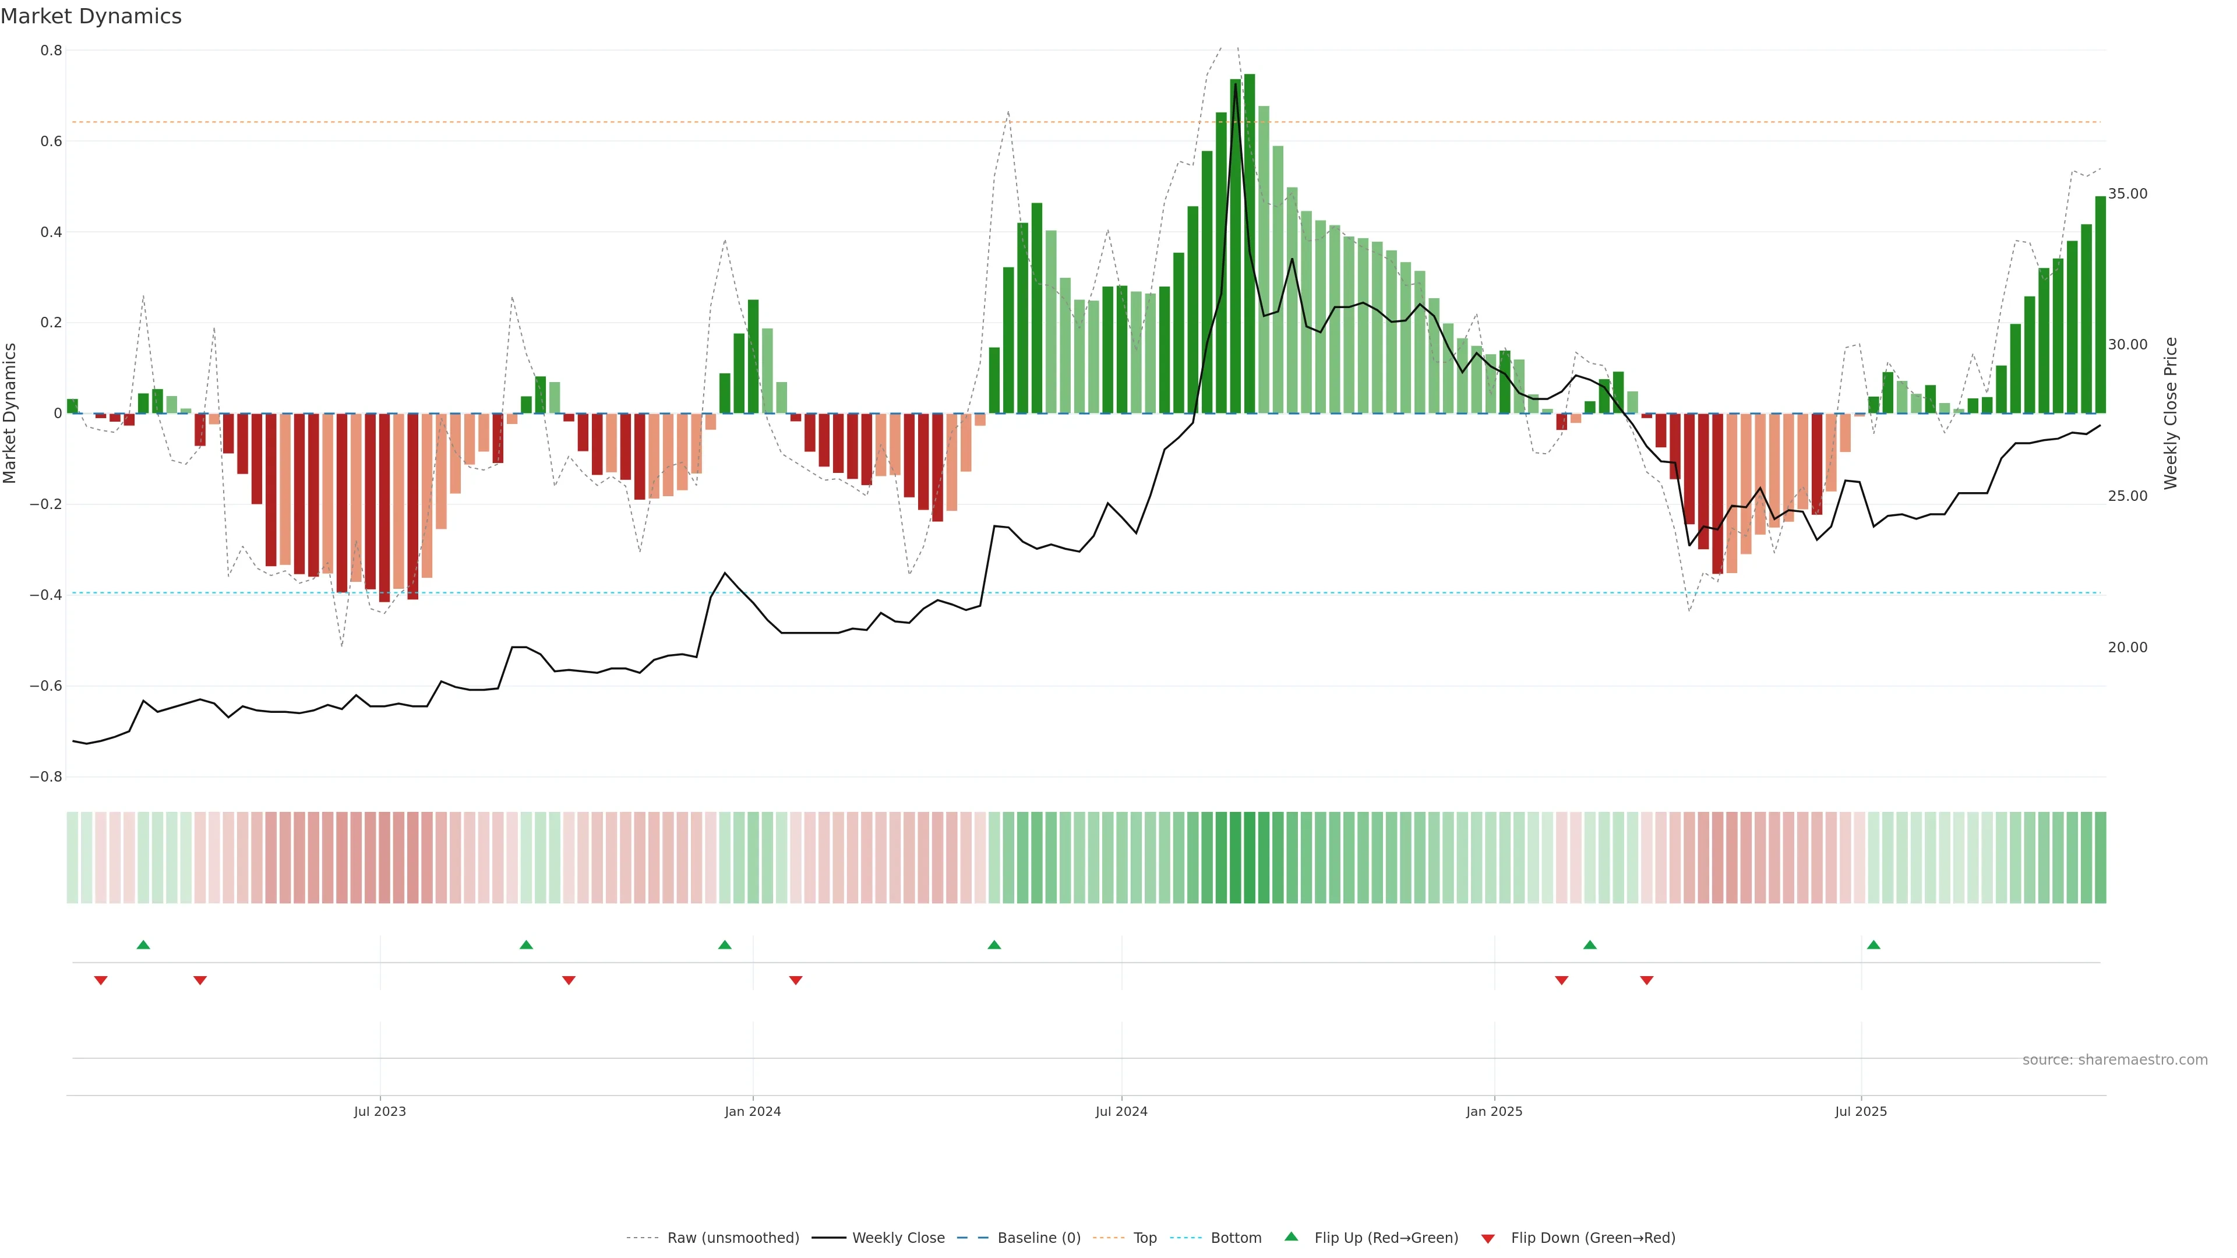Toggle the Baseline (0) legend entry
The height and width of the screenshot is (1258, 2237).
click(x=1039, y=1238)
